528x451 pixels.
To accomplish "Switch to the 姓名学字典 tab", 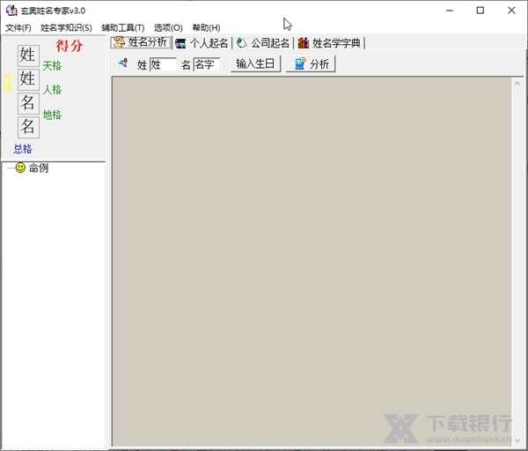I will (x=329, y=43).
